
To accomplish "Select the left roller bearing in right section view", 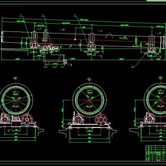I will tap(149, 119).
